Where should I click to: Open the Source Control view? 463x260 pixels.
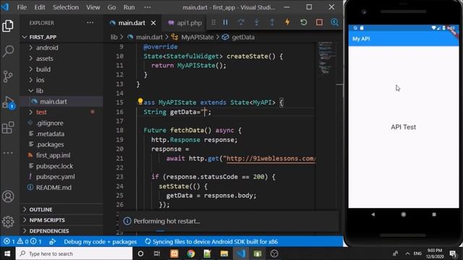click(x=8, y=77)
